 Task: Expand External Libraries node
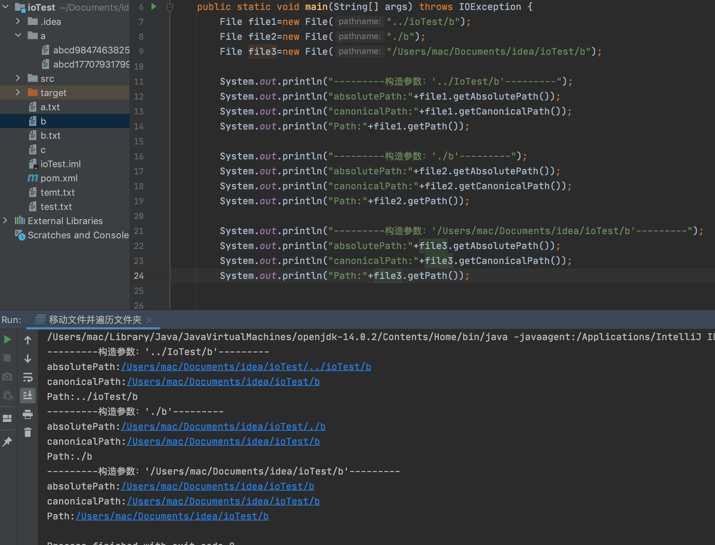(x=5, y=221)
